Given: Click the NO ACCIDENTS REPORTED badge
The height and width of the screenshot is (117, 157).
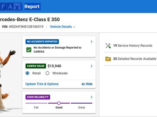Looking at the screenshot, I should pyautogui.click(x=42, y=42).
